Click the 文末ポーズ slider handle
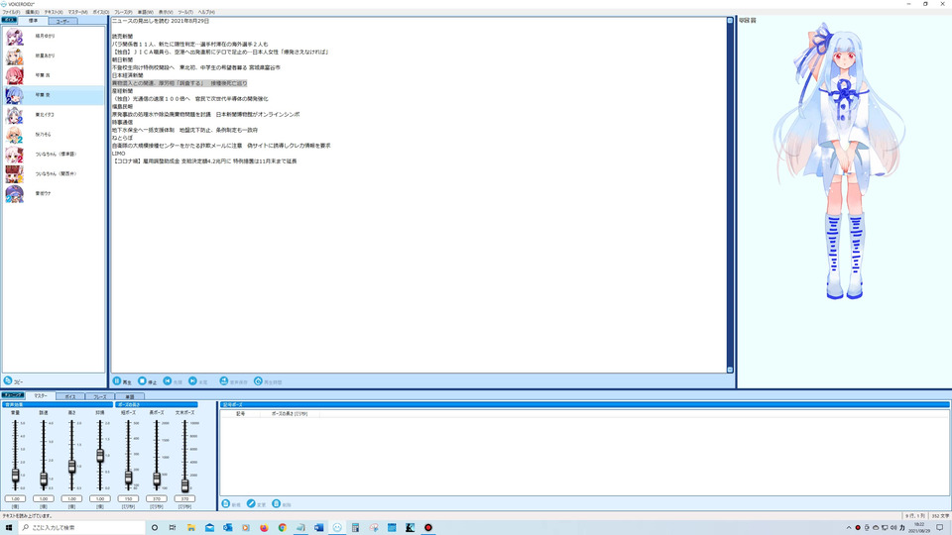Viewport: 952px width, 535px height. 184,485
